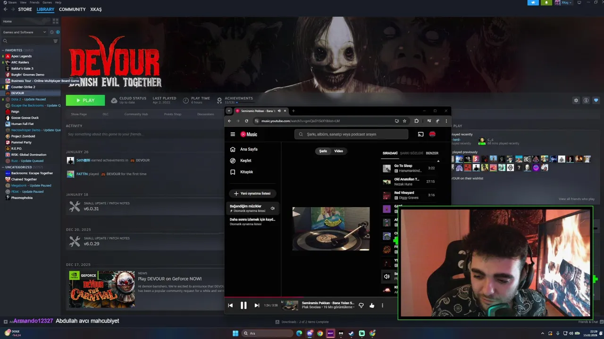Toggle ready-to-play filter icon
604x339 pixels.
(x=58, y=32)
